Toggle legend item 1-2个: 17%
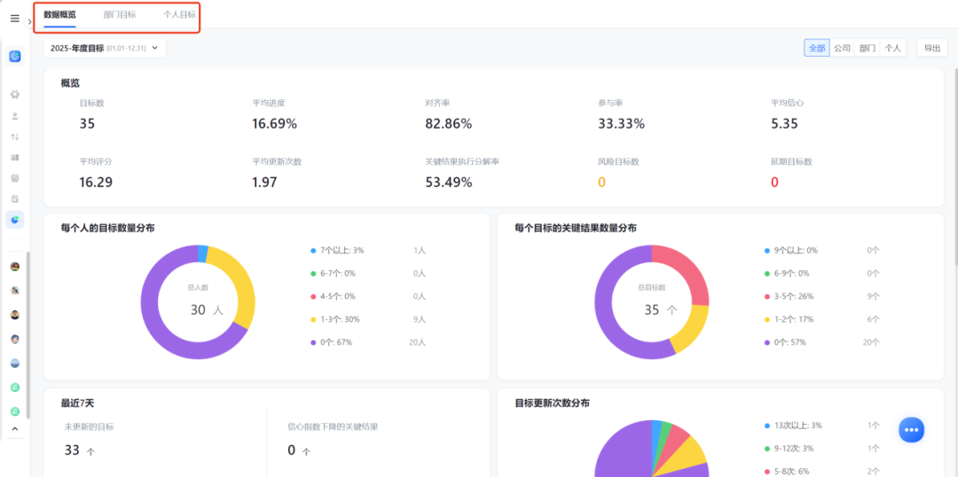Image resolution: width=958 pixels, height=477 pixels. (791, 319)
